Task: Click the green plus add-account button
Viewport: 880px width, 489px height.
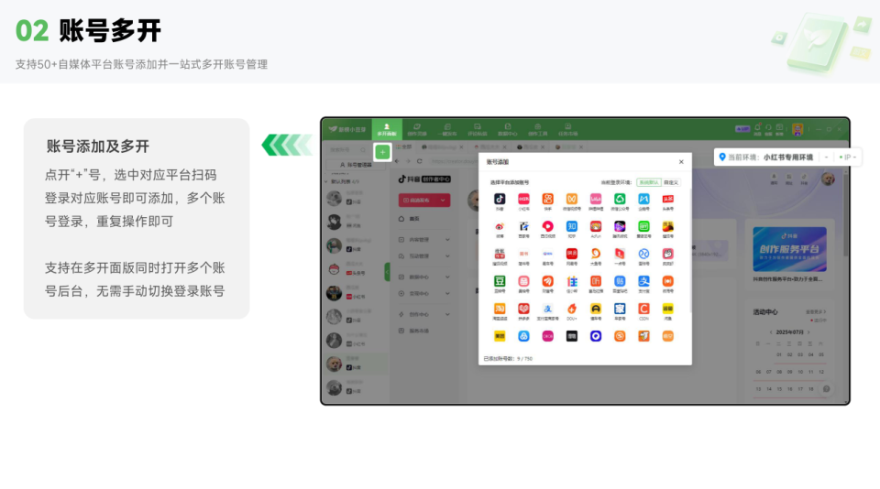Action: click(383, 152)
